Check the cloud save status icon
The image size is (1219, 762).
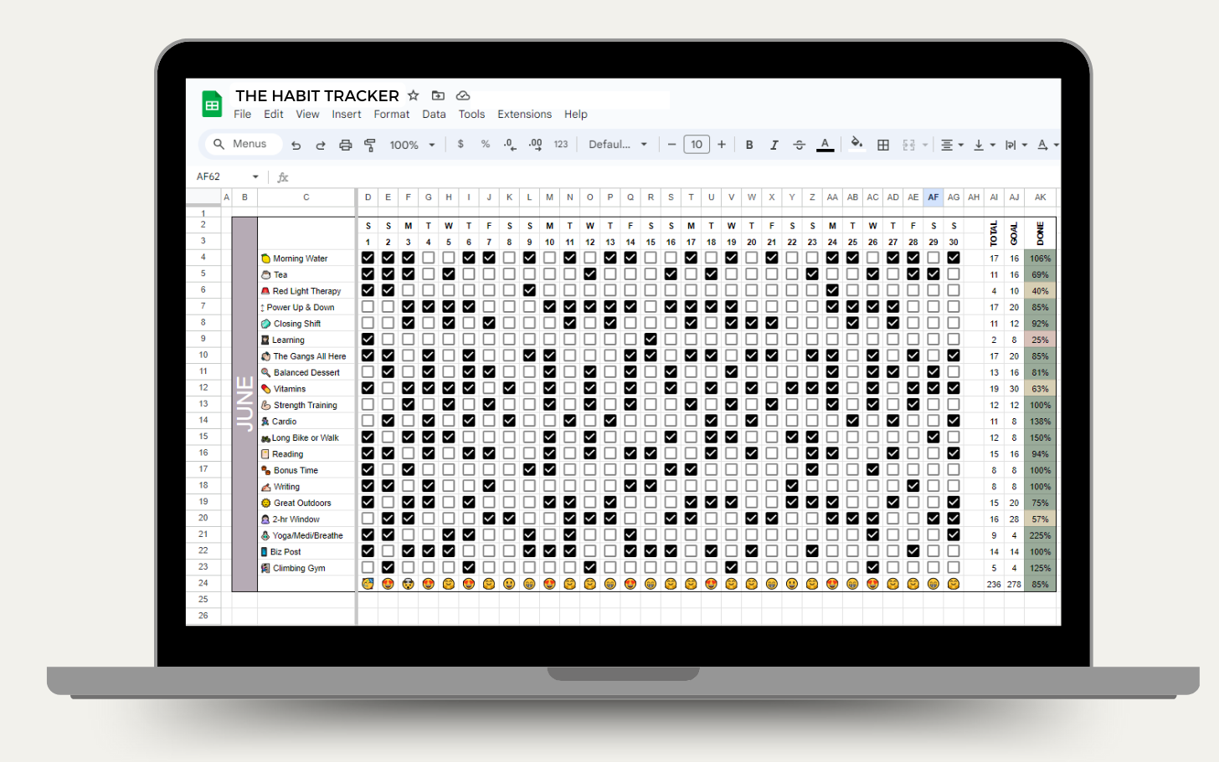click(463, 95)
